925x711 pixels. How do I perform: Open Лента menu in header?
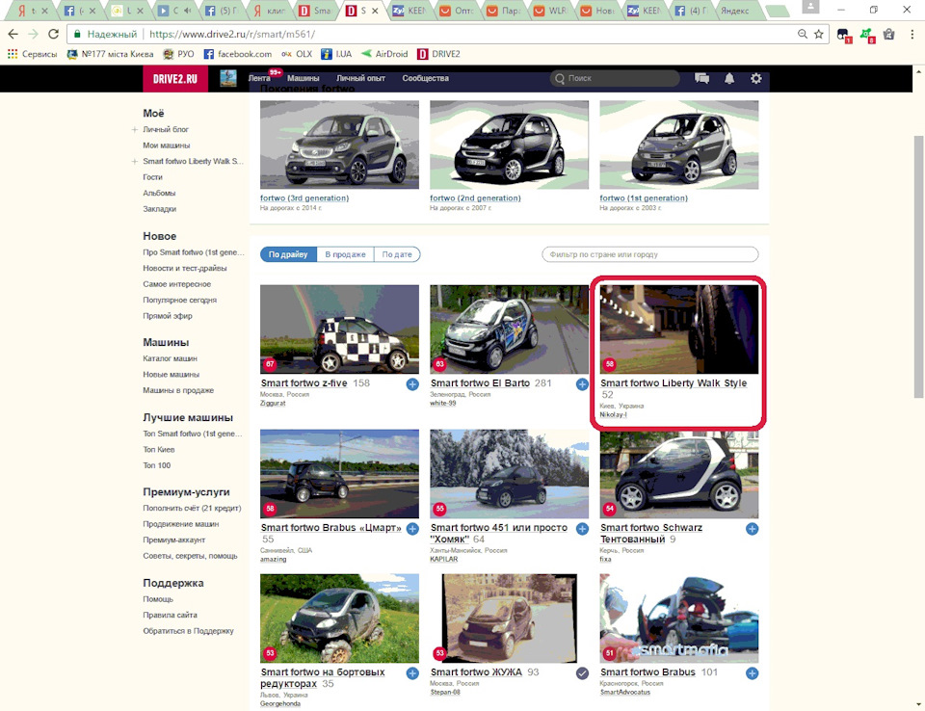259,78
